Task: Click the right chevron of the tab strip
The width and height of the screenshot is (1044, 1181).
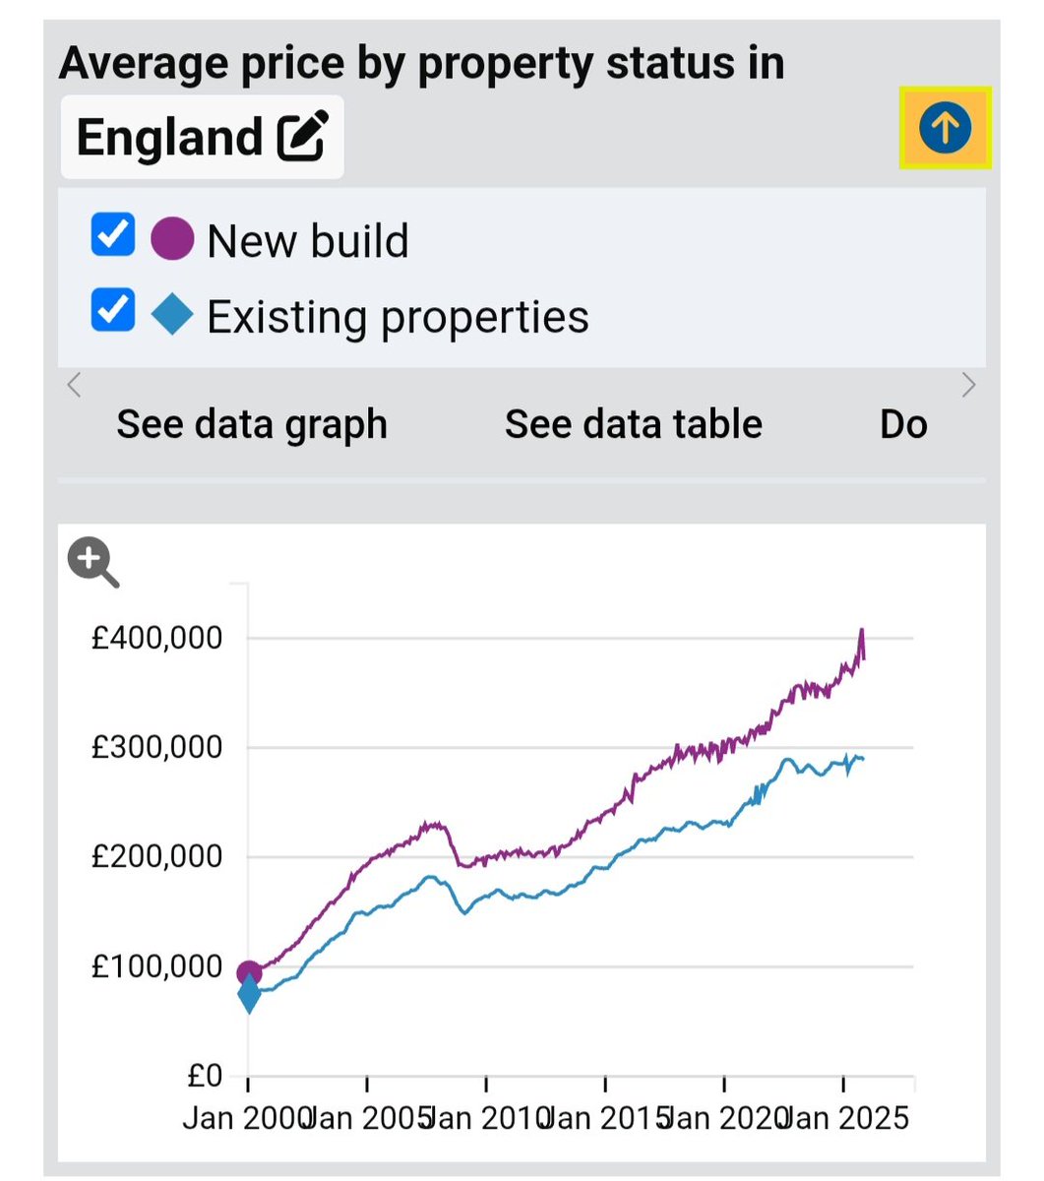Action: (x=969, y=385)
